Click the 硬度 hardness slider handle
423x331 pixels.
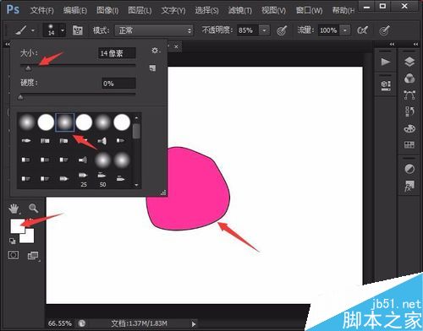tap(20, 97)
